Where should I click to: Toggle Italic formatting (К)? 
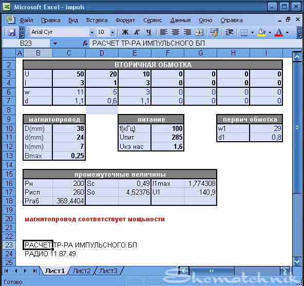click(x=137, y=32)
